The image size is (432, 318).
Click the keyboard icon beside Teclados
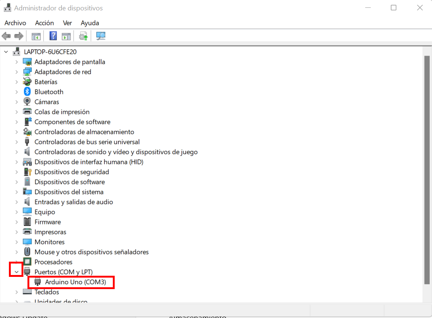click(x=27, y=292)
